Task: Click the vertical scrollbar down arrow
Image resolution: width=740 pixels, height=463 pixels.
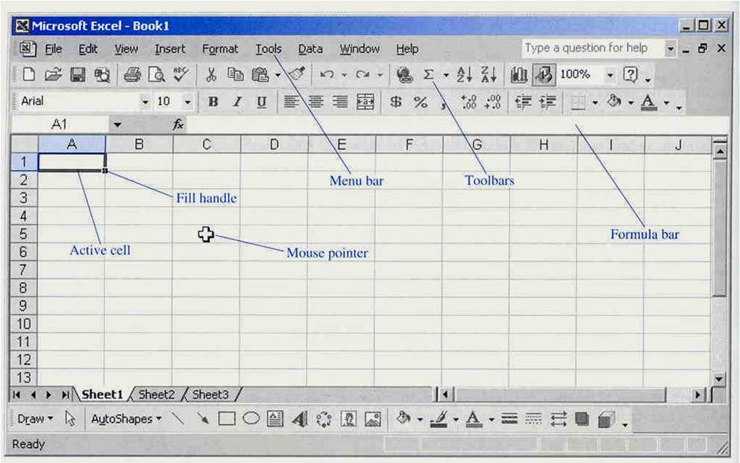Action: coord(719,379)
